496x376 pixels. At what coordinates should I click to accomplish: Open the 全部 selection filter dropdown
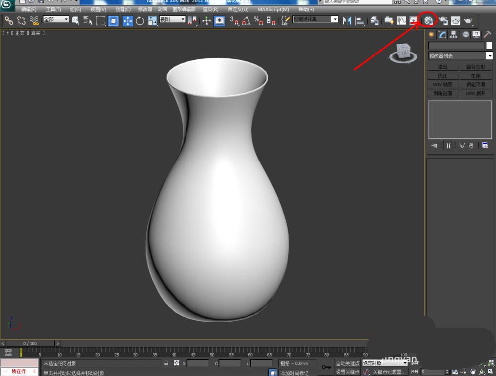(56, 19)
